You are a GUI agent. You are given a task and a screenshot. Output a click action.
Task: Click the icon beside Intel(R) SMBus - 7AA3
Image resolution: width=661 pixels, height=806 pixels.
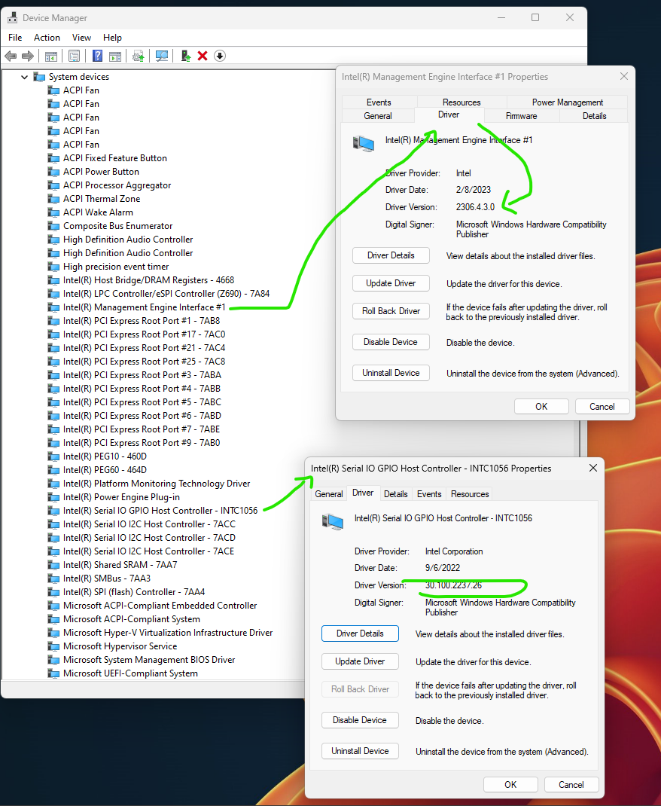click(53, 579)
